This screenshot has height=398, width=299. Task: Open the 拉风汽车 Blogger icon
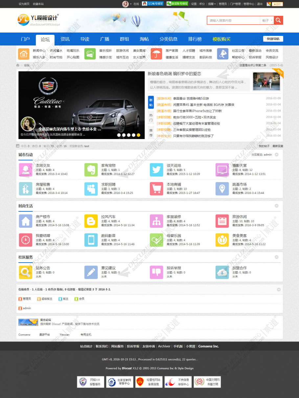coord(91,221)
